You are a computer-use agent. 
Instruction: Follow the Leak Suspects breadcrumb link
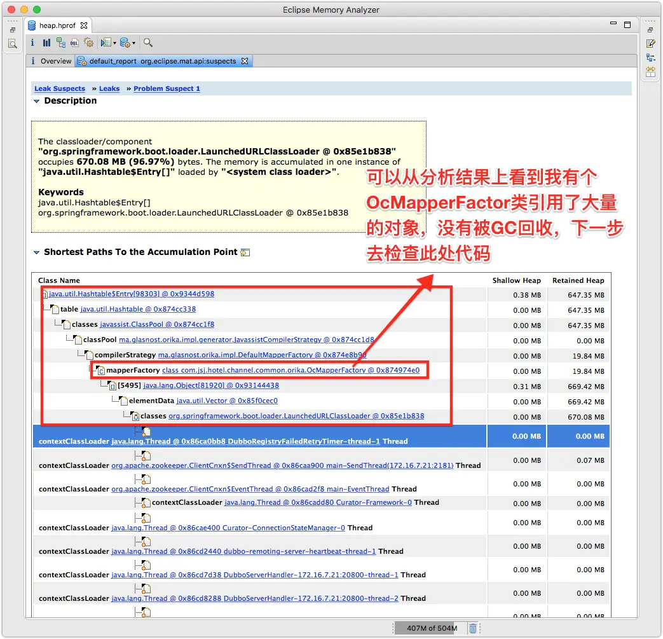tap(60, 88)
